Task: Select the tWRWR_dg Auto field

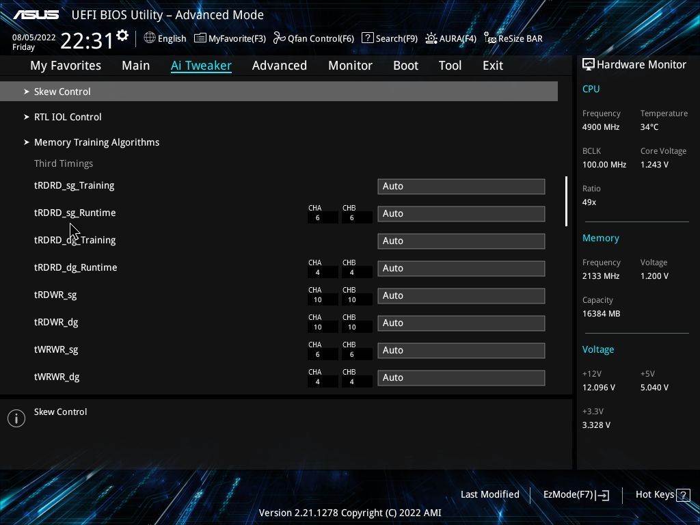Action: (461, 377)
